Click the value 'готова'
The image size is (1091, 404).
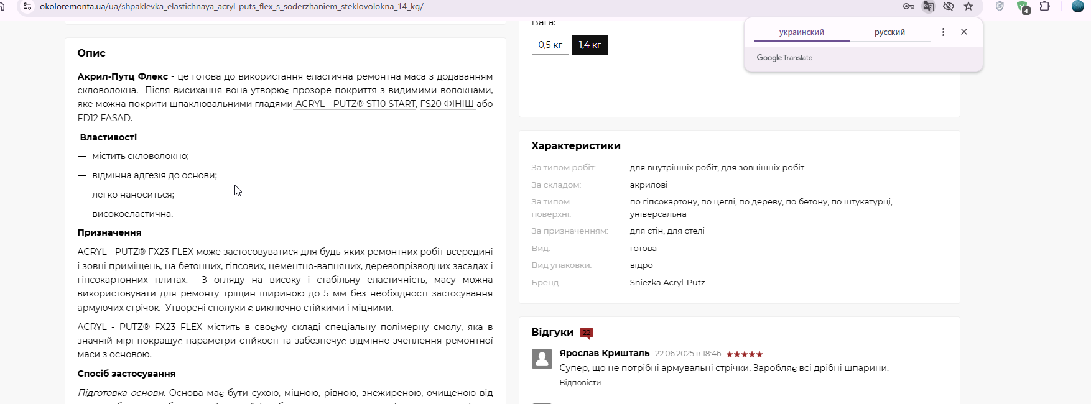coord(643,249)
